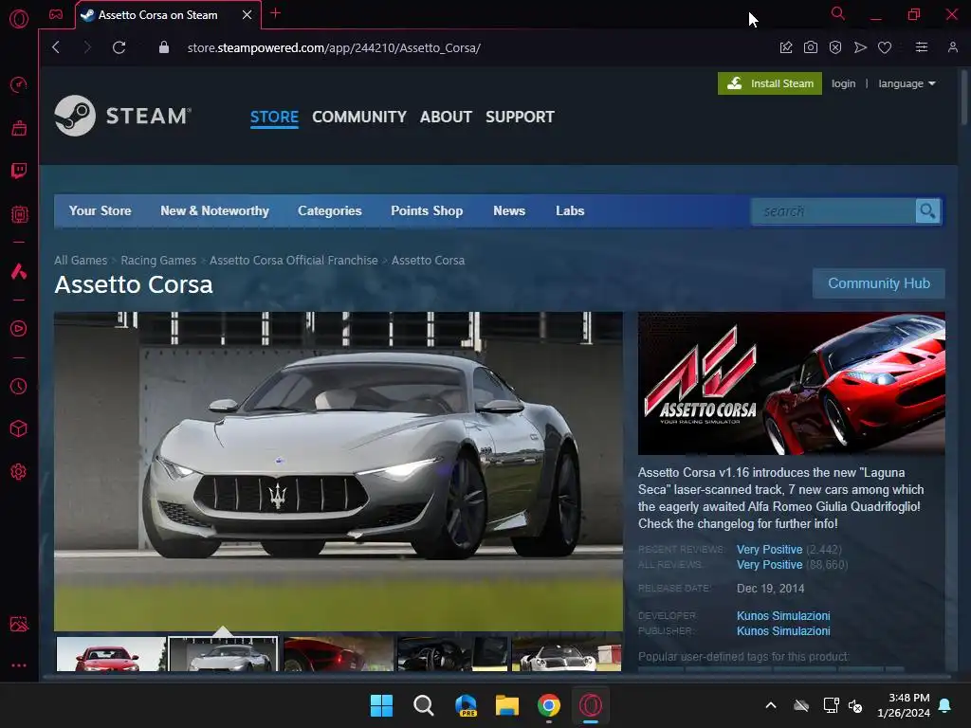
Task: Click All Games breadcrumb
Action: pyautogui.click(x=81, y=261)
